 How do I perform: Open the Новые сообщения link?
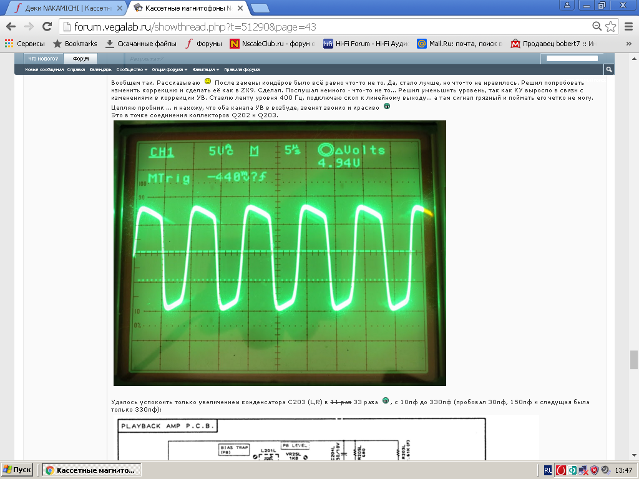tap(44, 70)
